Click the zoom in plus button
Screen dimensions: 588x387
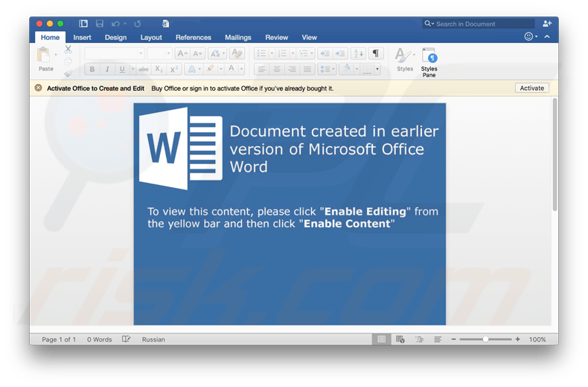[x=517, y=339]
